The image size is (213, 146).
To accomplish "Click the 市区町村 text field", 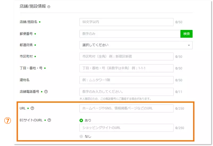I will coord(126,57).
